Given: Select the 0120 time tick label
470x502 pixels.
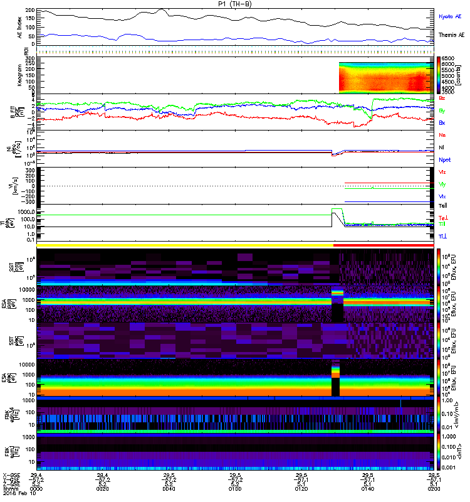Looking at the screenshot, I should [301, 489].
